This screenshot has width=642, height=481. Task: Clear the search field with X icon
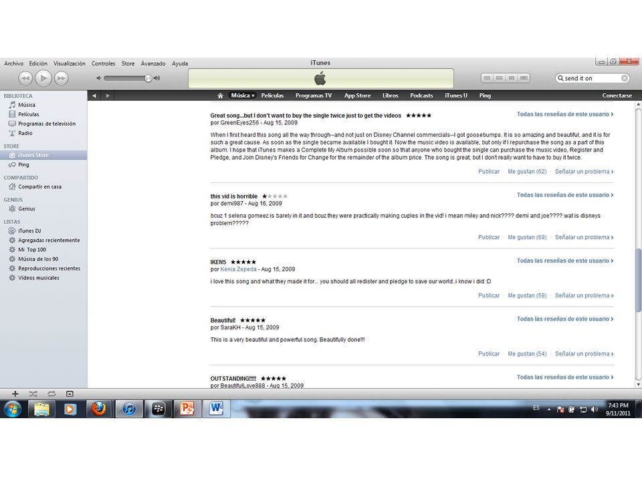tap(625, 78)
